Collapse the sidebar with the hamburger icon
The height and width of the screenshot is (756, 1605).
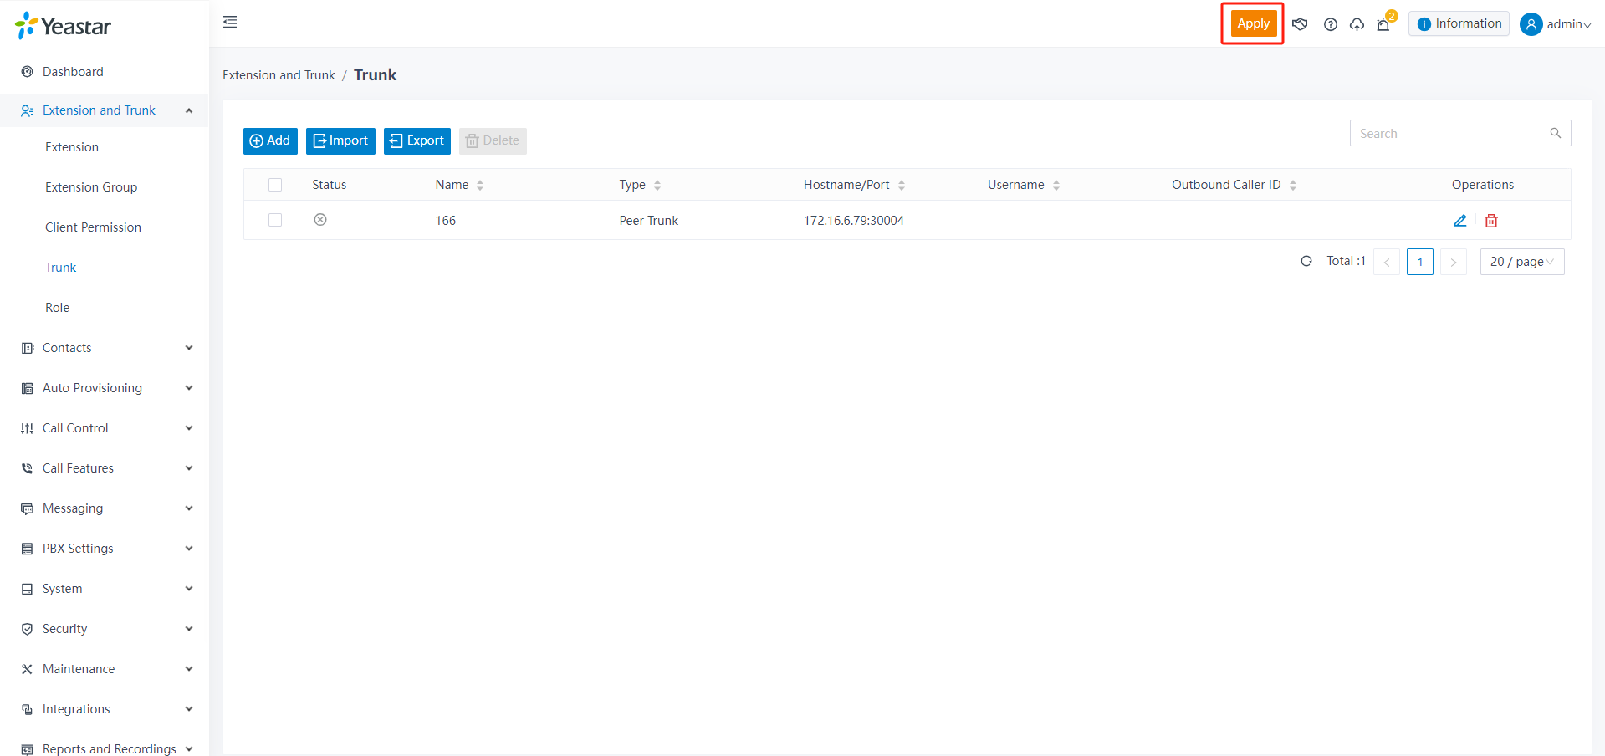tap(230, 22)
